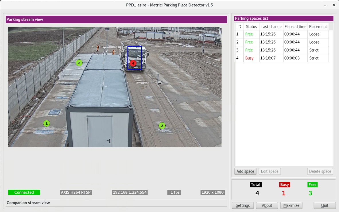
Task: Open the Settings dialog
Action: click(243, 205)
